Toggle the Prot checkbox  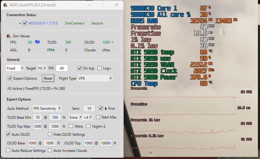101,108
